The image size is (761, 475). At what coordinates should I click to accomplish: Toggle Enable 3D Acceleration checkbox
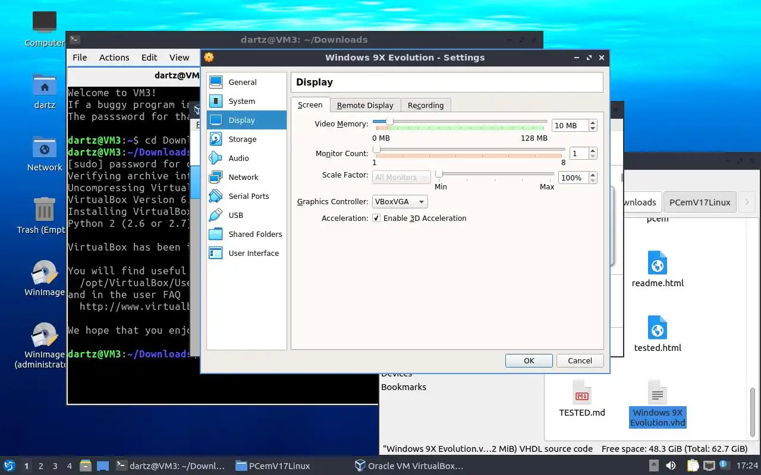376,218
